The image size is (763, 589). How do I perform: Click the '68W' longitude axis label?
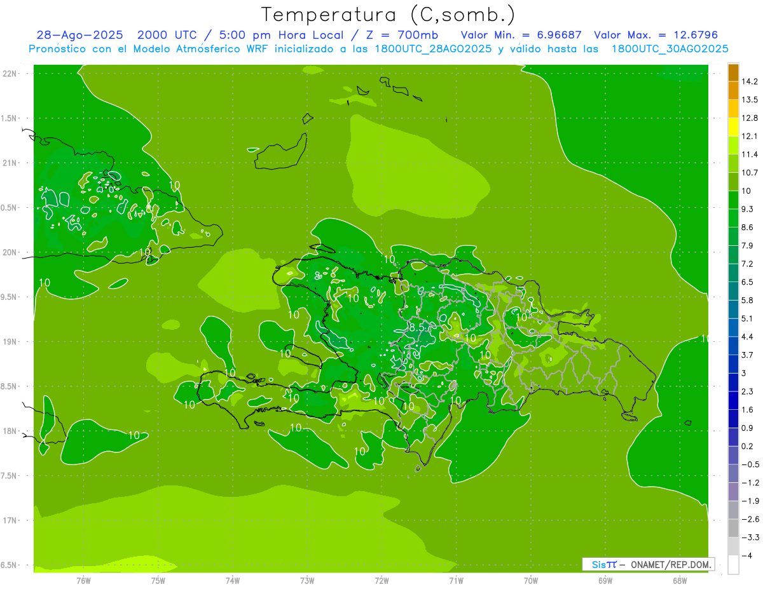(x=680, y=580)
